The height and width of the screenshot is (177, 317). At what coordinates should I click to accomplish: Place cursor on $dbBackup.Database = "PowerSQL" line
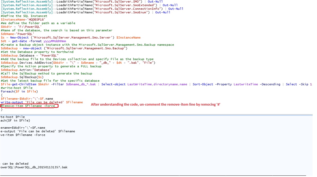[x=30, y=55]
